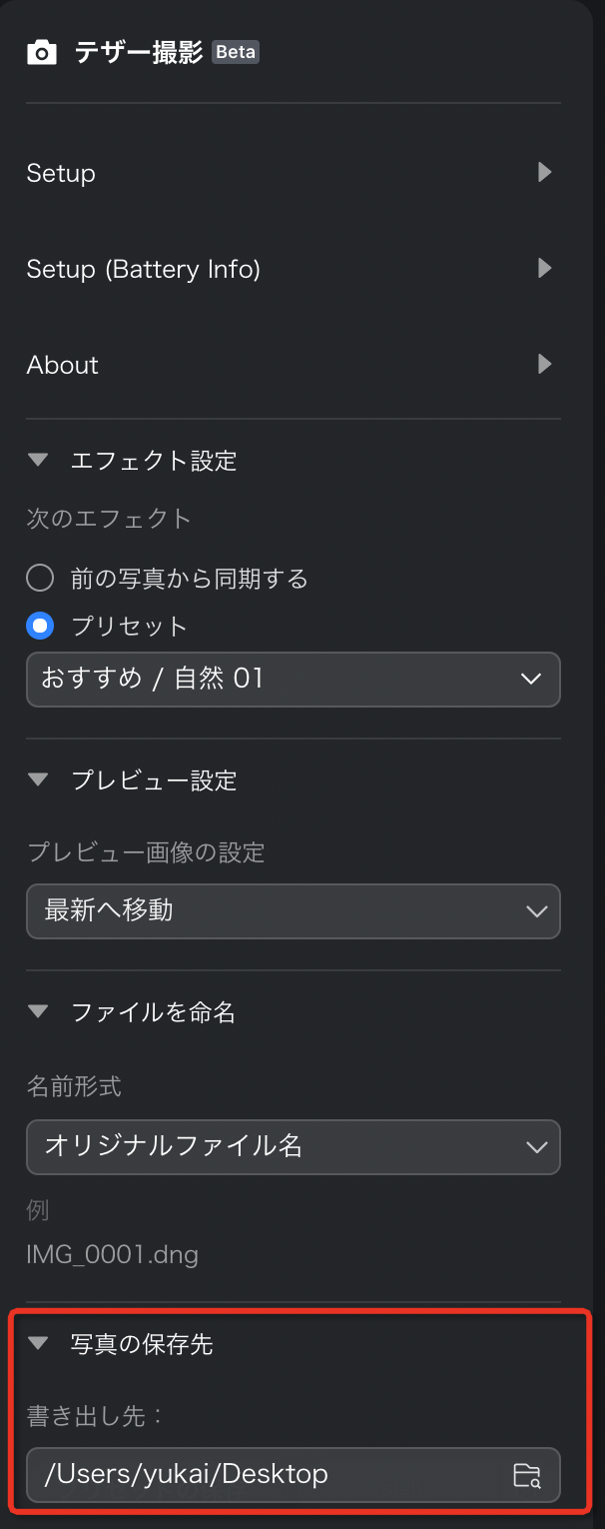605x1529 pixels.
Task: Open the 最新へ移動 preview dropdown
Action: coord(294,910)
